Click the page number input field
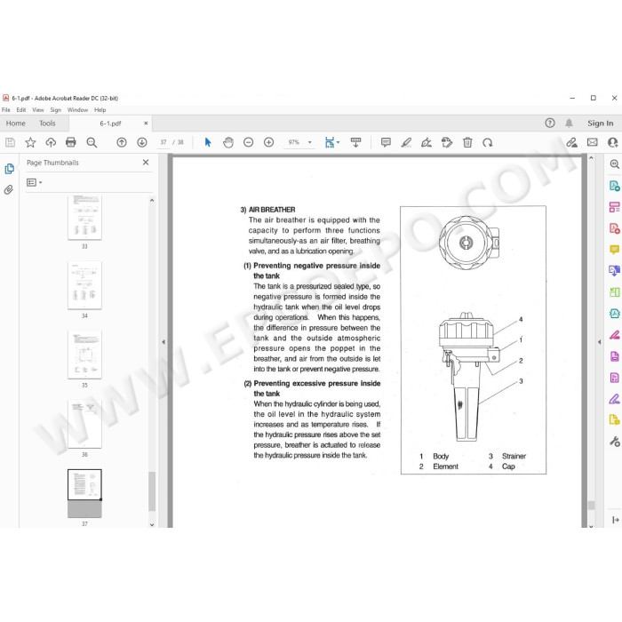This screenshot has height=622, width=622. [163, 142]
